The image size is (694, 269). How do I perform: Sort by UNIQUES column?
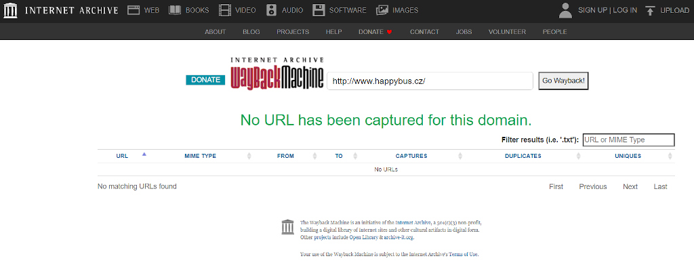click(628, 156)
